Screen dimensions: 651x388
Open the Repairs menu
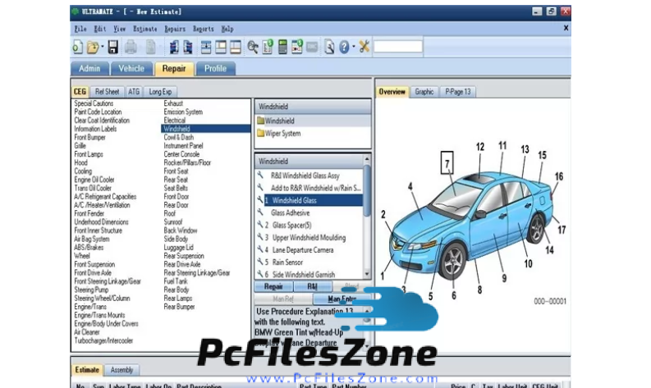(175, 29)
